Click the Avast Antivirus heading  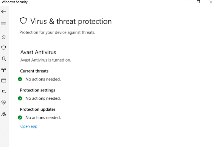[38, 52]
